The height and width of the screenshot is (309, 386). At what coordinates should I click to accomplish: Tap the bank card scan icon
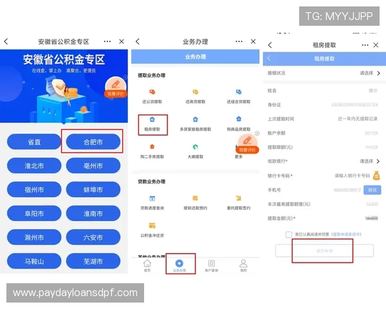(x=376, y=176)
